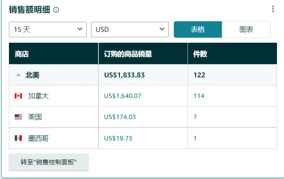Viewport: 284px width, 179px height.
Task: Click the 北美 region label
Action: click(32, 75)
